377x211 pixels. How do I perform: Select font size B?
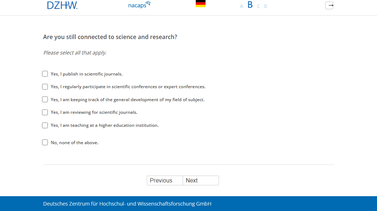pyautogui.click(x=250, y=5)
